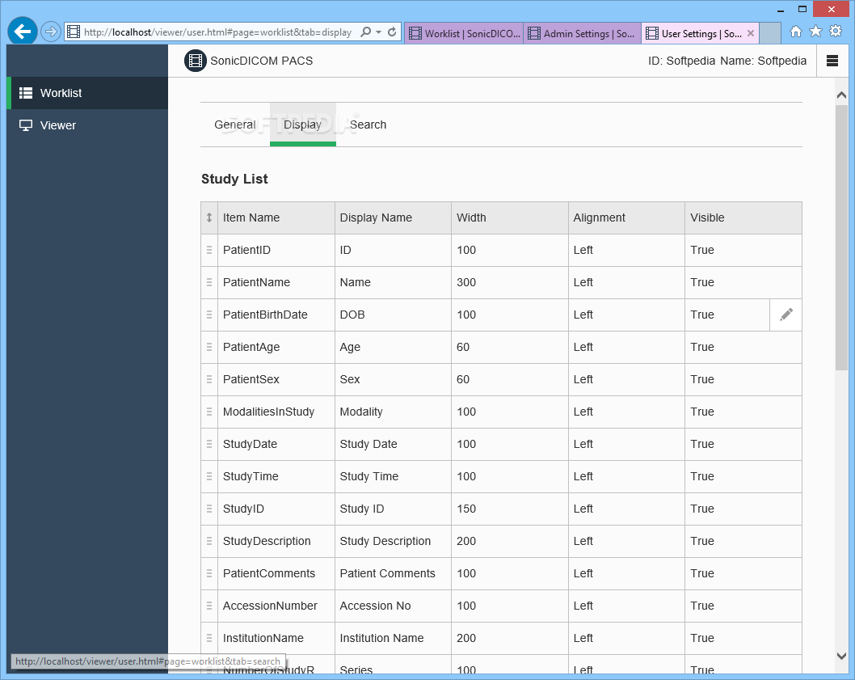
Task: Open the hamburger menu at top right
Action: pyautogui.click(x=832, y=61)
